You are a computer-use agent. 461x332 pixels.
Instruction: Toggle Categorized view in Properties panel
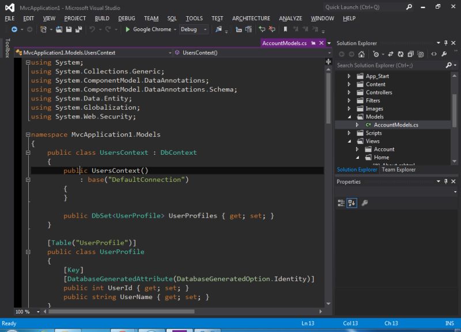341,203
